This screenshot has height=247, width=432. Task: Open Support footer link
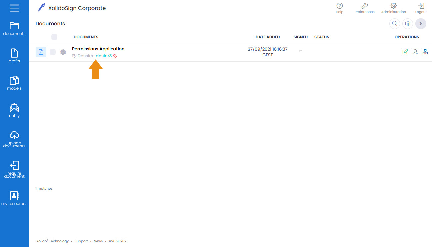(x=81, y=241)
